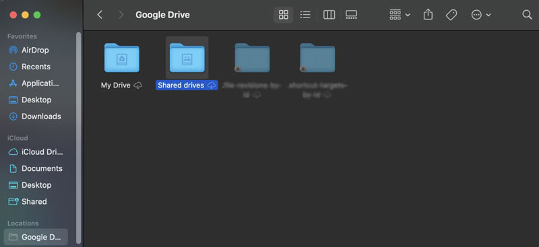Go back with the left chevron
539x247 pixels.
(x=100, y=15)
